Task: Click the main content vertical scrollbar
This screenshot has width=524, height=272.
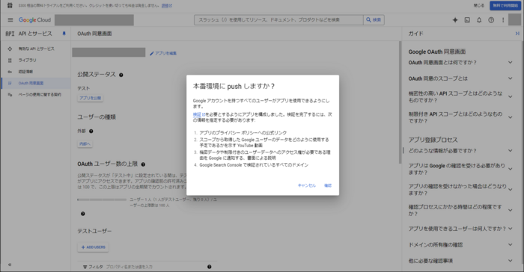Action: pyautogui.click(x=400, y=102)
